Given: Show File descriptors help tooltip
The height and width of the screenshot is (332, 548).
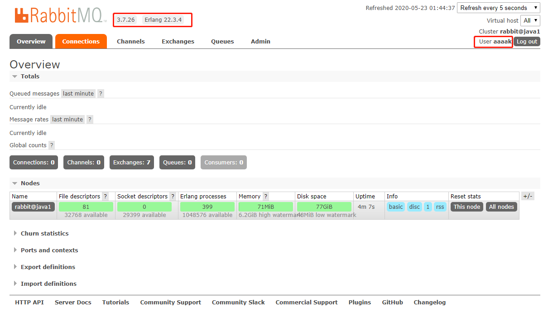Looking at the screenshot, I should tap(106, 196).
